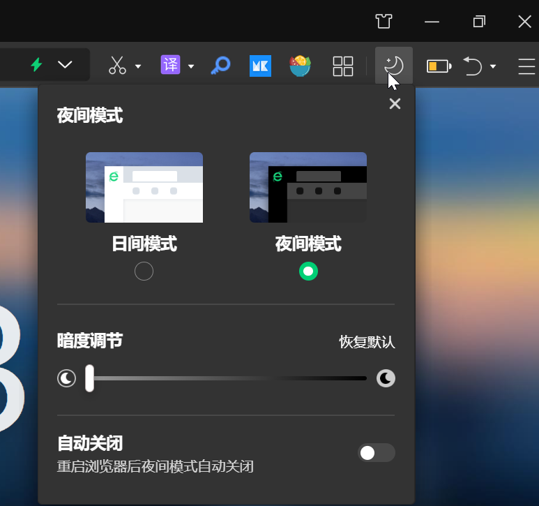Select the 夜间模式 radio button
The height and width of the screenshot is (506, 539).
point(308,271)
